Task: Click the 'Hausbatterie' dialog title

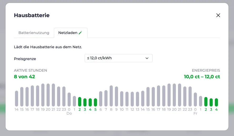Action: click(x=32, y=15)
